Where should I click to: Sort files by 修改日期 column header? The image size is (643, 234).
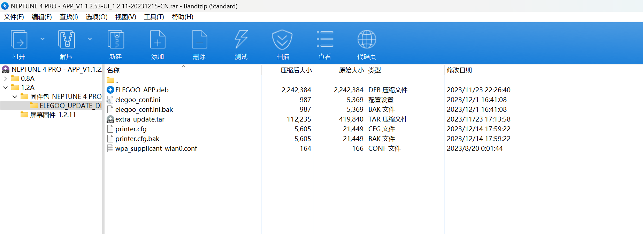point(459,70)
